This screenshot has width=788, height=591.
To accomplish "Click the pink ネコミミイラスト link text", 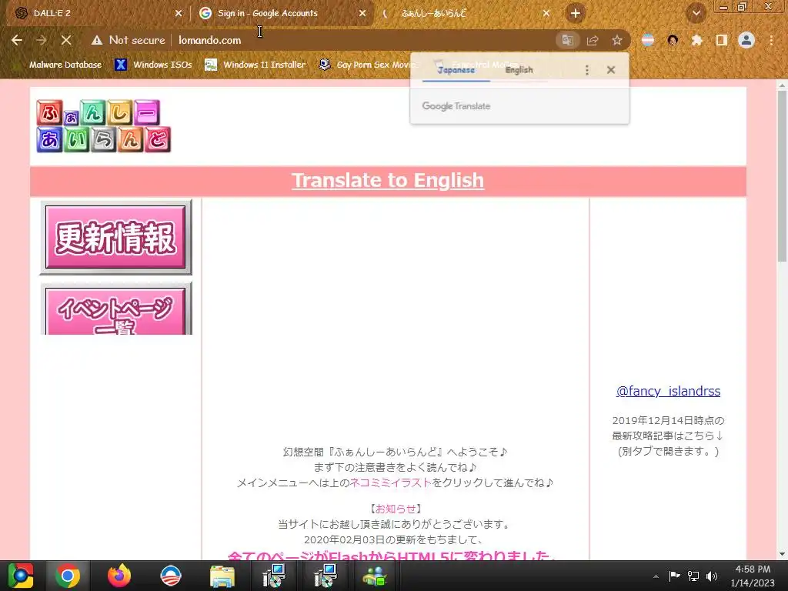I will 390,482.
